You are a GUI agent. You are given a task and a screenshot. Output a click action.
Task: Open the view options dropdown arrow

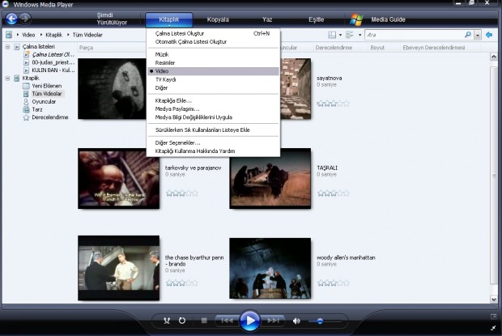[x=359, y=35]
